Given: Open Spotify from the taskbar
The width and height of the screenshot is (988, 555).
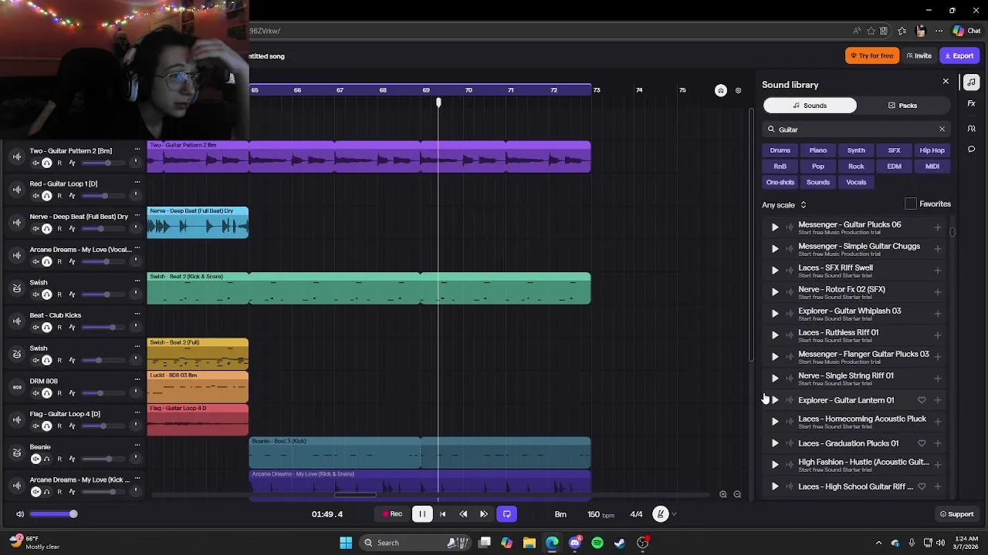Looking at the screenshot, I should point(597,543).
